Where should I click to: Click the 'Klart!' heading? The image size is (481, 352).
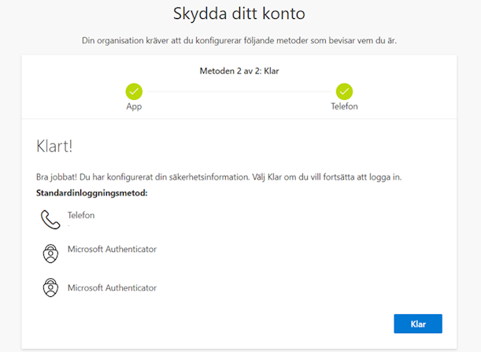54,146
